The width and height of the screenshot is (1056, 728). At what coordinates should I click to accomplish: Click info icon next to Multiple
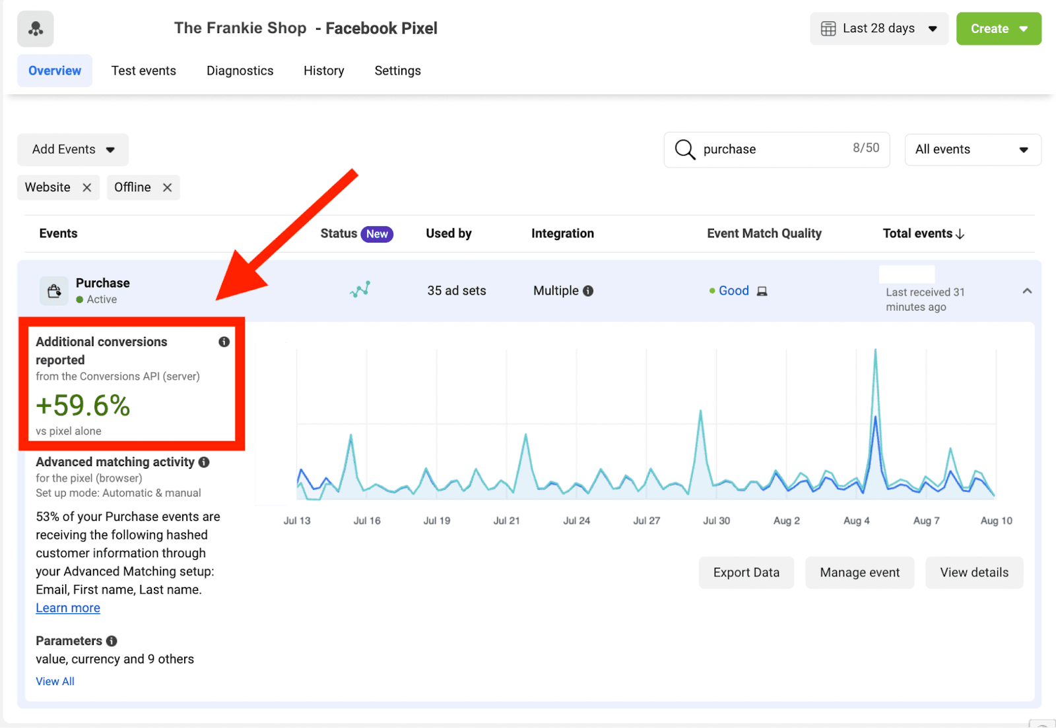(x=588, y=291)
